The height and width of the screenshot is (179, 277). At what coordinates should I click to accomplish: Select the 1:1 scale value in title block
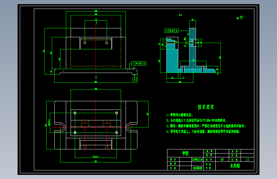click(x=247, y=160)
